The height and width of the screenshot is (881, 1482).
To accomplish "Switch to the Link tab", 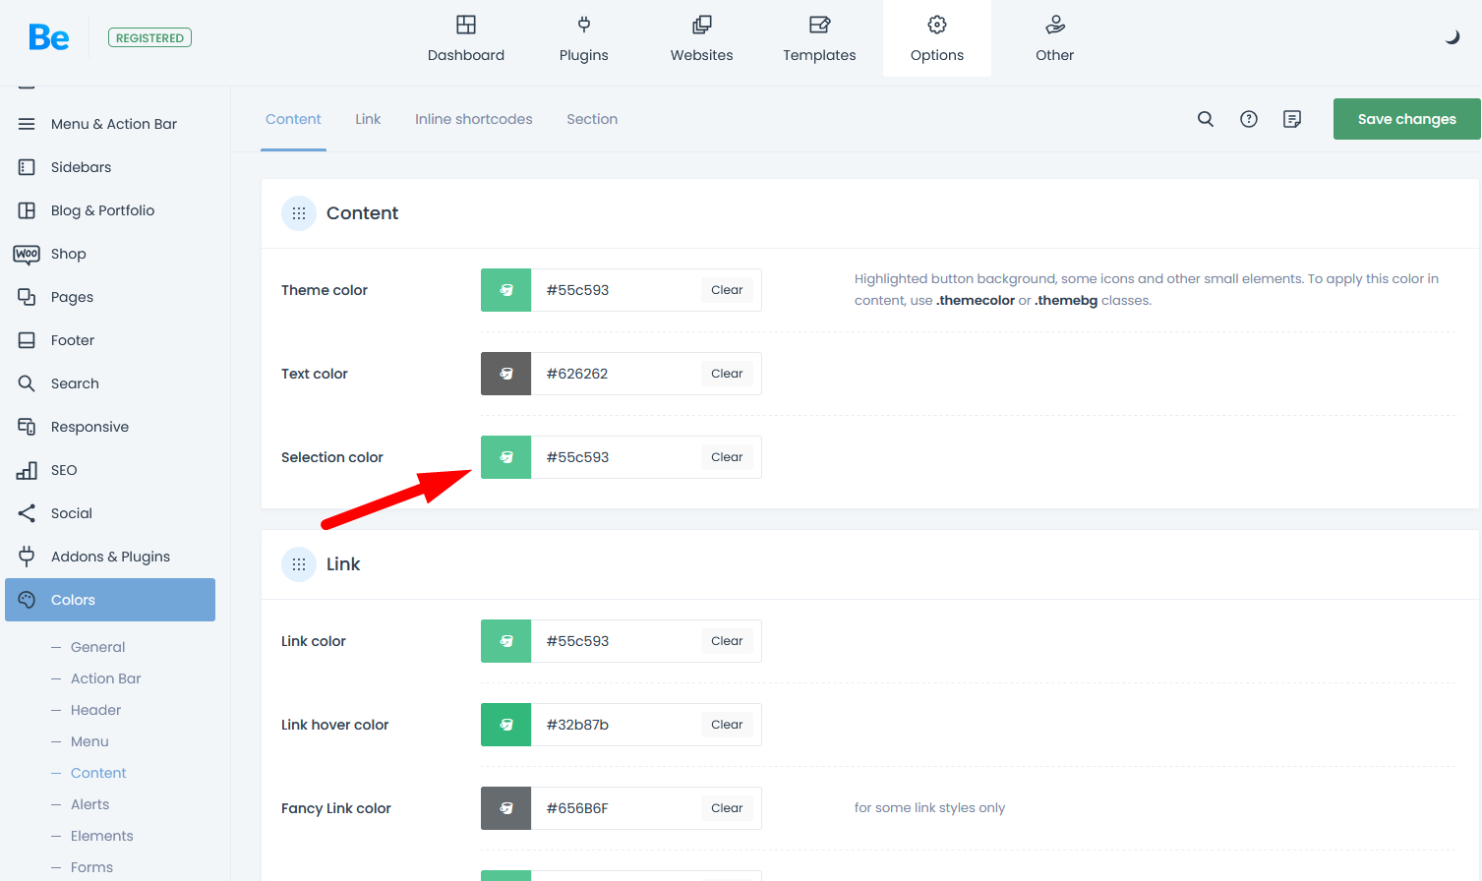I will (368, 119).
